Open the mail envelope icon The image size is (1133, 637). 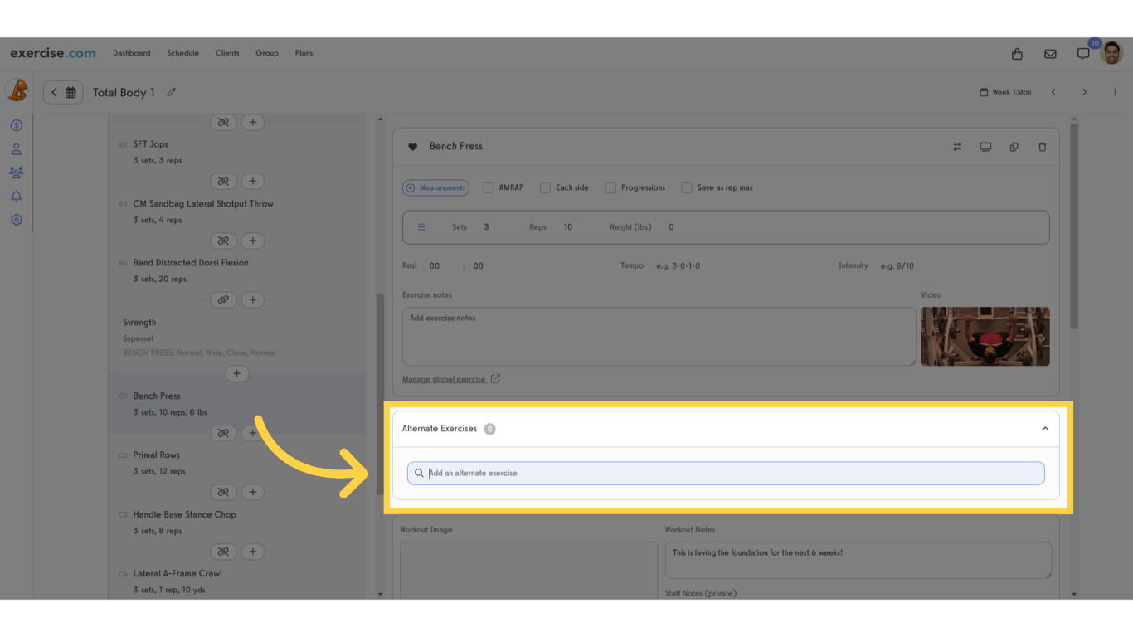pyautogui.click(x=1050, y=54)
